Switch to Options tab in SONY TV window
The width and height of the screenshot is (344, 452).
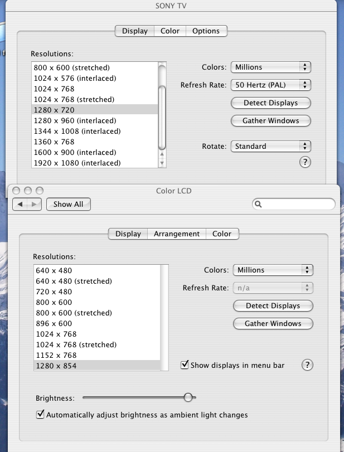point(206,31)
